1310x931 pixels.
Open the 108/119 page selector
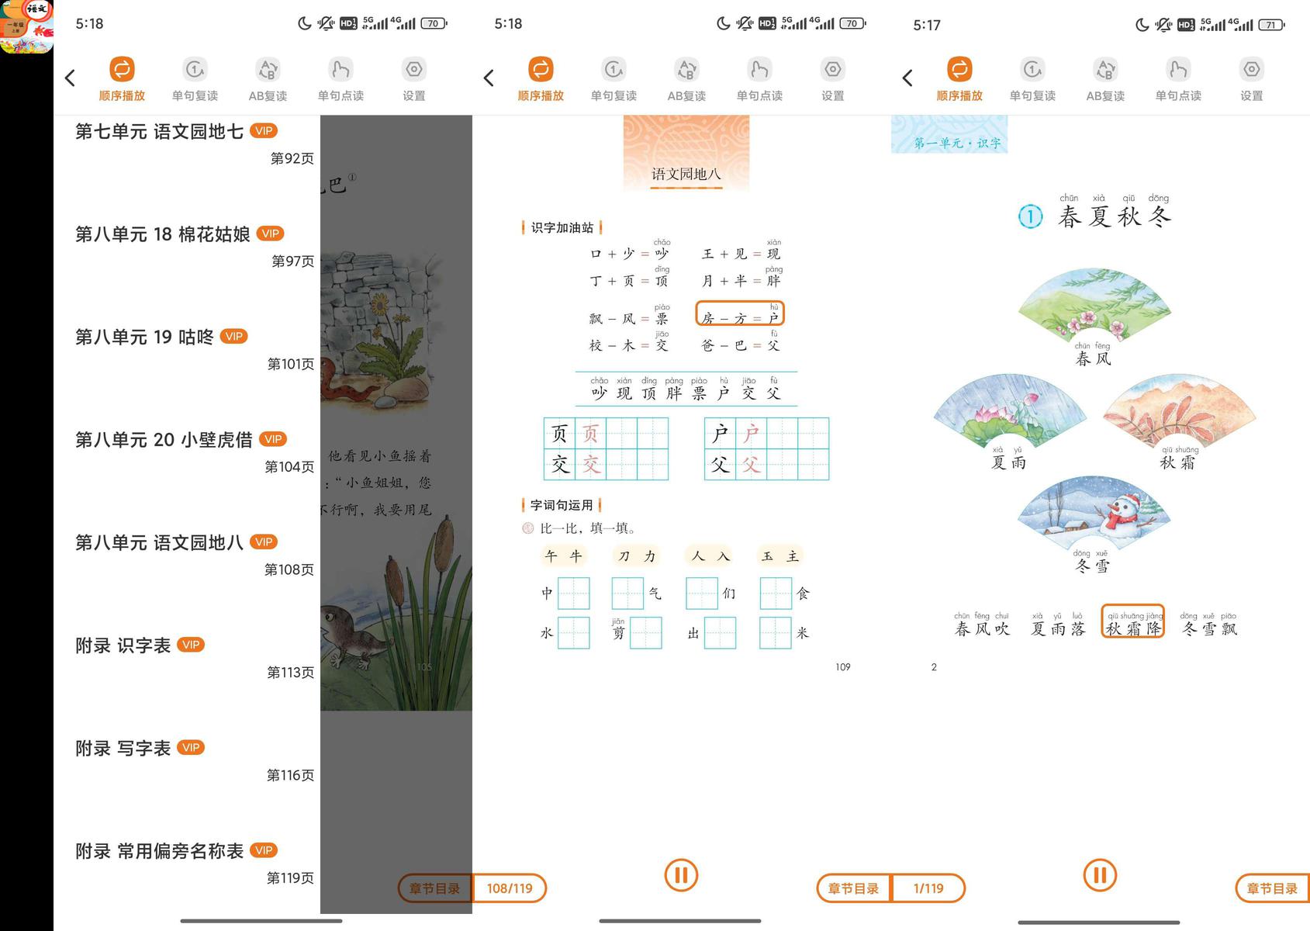[510, 888]
